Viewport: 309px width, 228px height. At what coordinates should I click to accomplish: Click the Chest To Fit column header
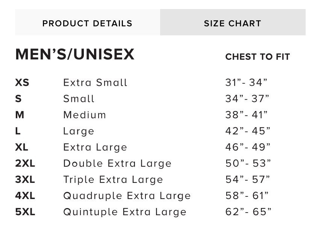(x=257, y=57)
